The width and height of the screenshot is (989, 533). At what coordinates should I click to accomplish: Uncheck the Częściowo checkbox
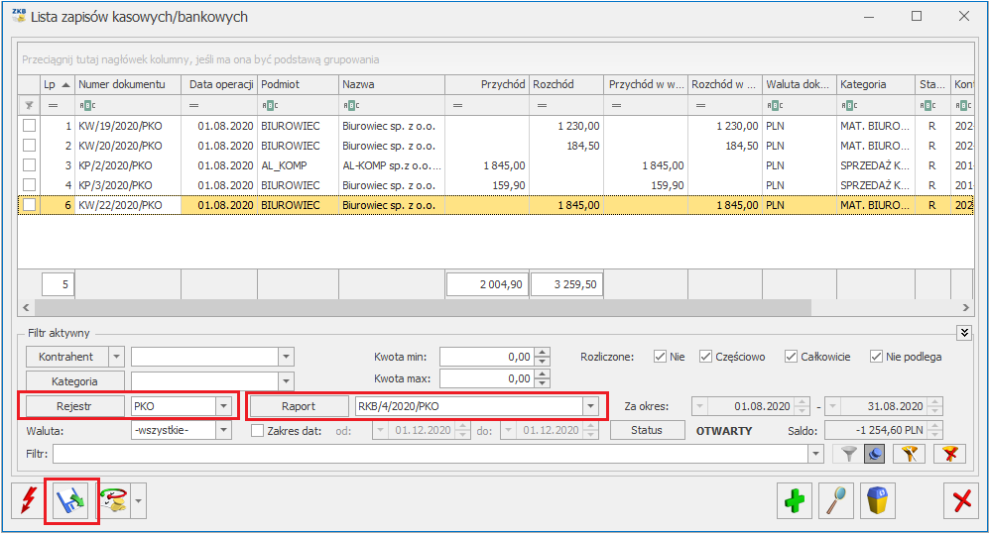click(706, 357)
